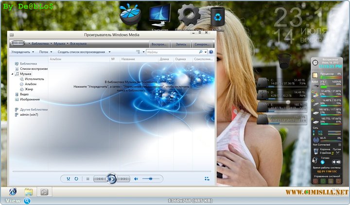The width and height of the screenshot is (350, 205).
Task: Select Исполнитель in the library tree
Action: (35, 79)
